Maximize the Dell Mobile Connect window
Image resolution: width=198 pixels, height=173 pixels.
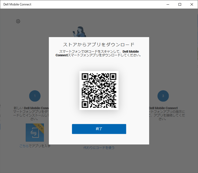coord(180,4)
